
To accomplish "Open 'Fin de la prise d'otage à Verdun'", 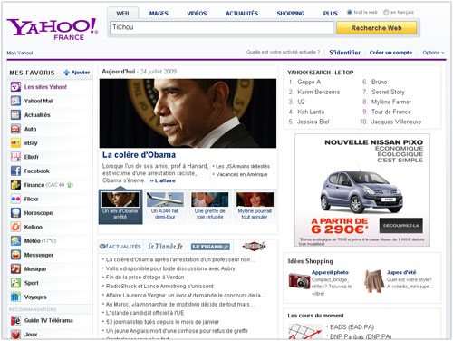I will tap(145, 278).
